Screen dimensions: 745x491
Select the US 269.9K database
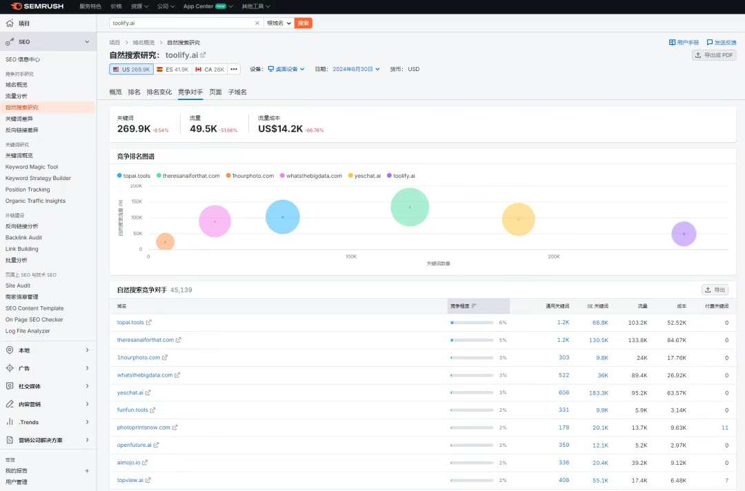tap(132, 70)
